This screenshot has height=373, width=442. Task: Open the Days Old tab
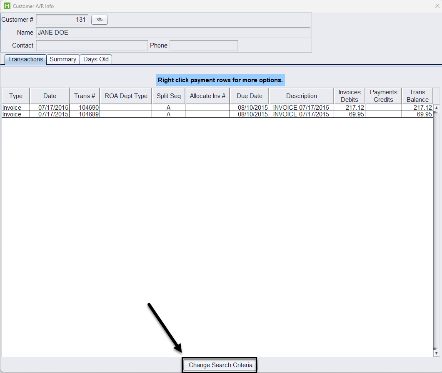[x=96, y=59]
